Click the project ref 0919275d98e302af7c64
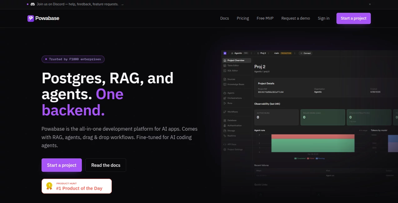Viewport: 398px width, 203px height. click(271, 92)
